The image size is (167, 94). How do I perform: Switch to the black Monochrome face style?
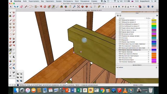pos(116,7)
